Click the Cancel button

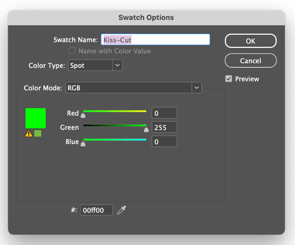coord(250,61)
